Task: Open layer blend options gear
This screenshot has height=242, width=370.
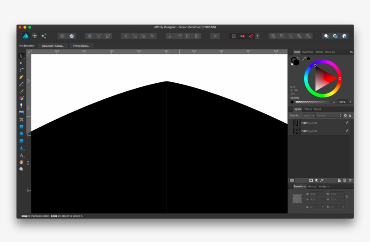Action: tap(345, 116)
